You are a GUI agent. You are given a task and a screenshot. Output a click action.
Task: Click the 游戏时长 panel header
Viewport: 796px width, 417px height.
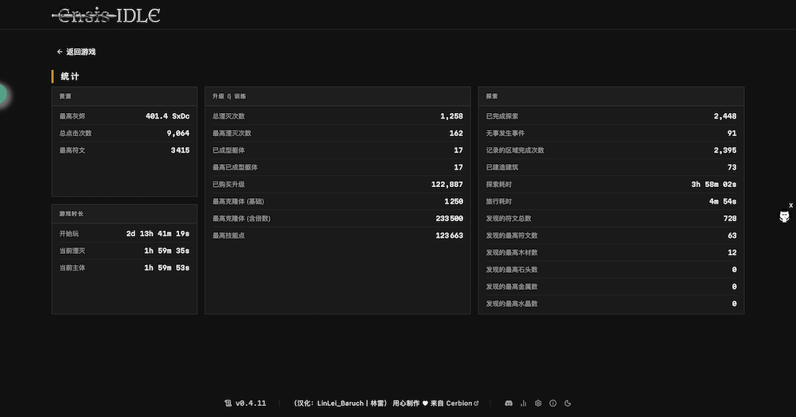point(124,213)
